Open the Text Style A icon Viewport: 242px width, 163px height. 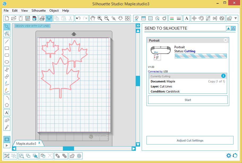[x=187, y=18]
